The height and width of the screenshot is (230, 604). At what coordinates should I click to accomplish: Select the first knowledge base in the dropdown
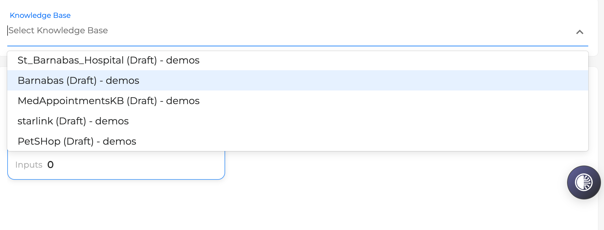tap(108, 60)
